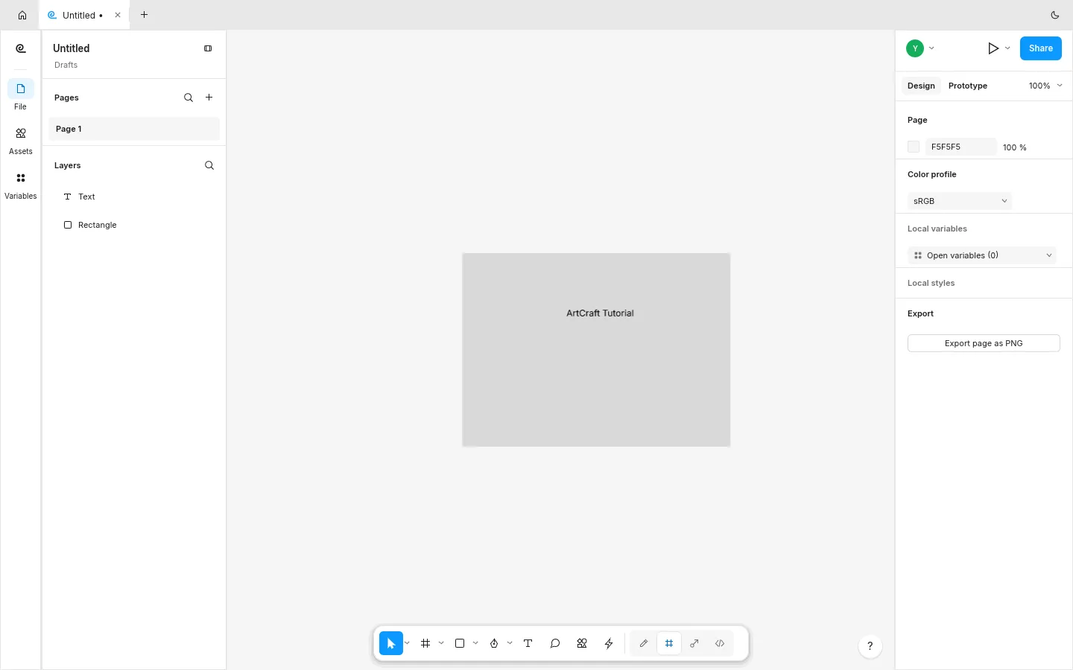This screenshot has height=670, width=1073.
Task: Expand the present options chevron
Action: click(1008, 48)
